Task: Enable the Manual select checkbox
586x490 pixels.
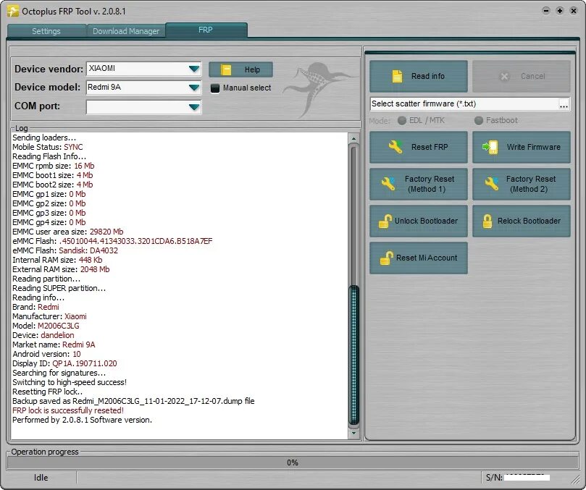Action: [x=215, y=88]
